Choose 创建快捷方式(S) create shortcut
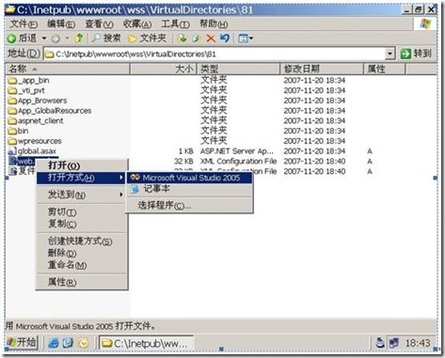This screenshot has height=358, width=445. (x=82, y=241)
